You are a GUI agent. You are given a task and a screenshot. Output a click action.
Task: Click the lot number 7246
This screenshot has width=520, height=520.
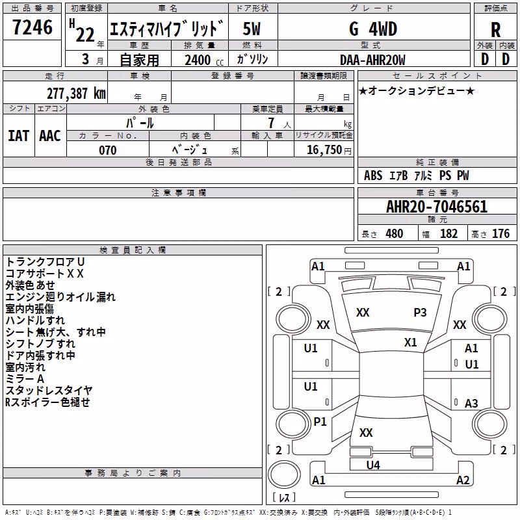click(32, 27)
